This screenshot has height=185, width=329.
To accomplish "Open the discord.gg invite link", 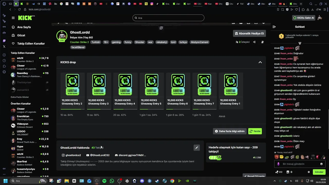I will (130, 155).
